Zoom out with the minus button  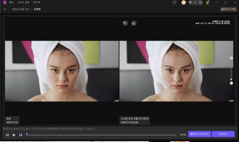pyautogui.click(x=231, y=83)
